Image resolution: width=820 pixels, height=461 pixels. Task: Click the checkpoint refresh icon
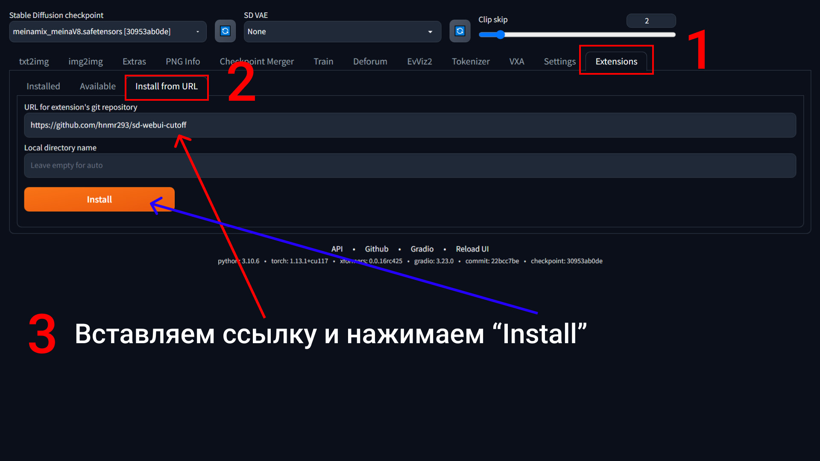click(225, 32)
